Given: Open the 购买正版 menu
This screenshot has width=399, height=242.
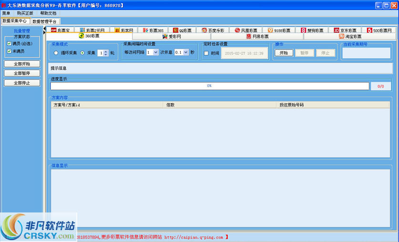Looking at the screenshot, I should 25,13.
